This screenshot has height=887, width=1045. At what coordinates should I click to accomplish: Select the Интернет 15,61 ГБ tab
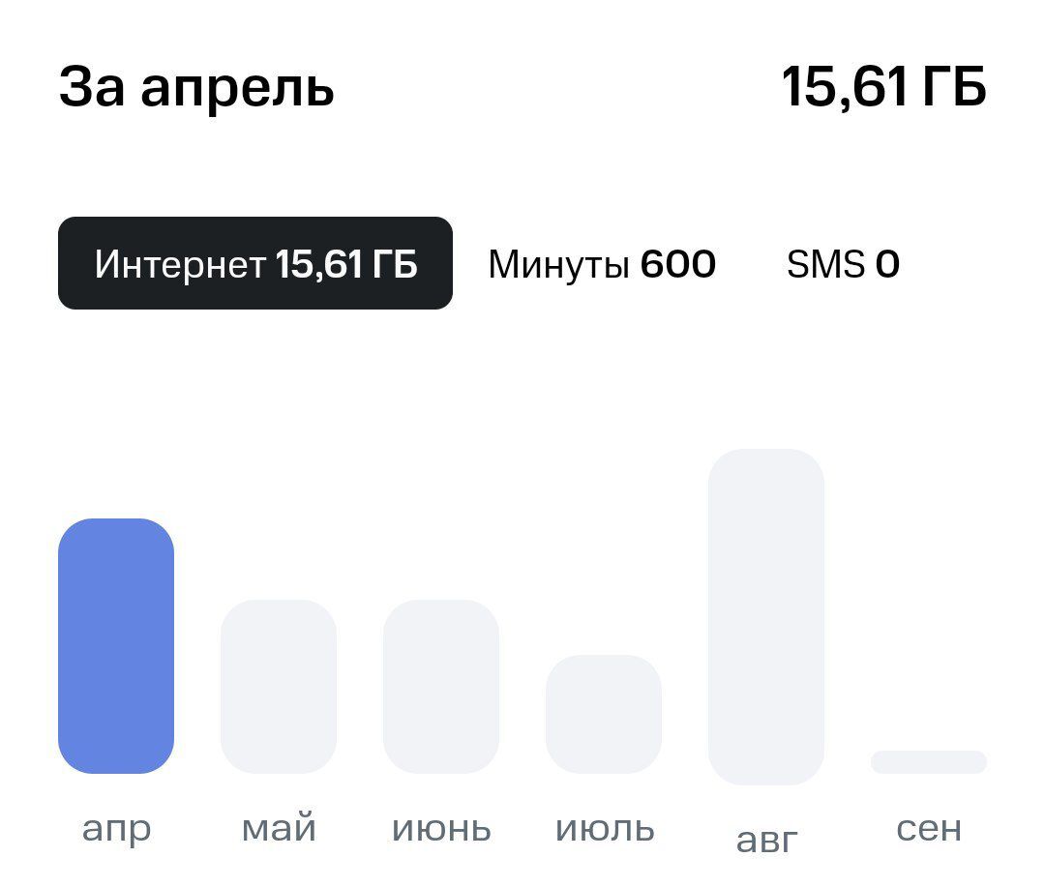point(255,263)
